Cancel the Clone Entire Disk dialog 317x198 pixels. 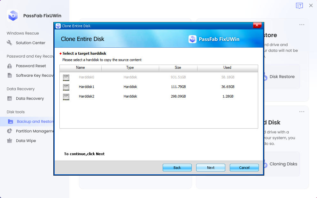(x=244, y=167)
